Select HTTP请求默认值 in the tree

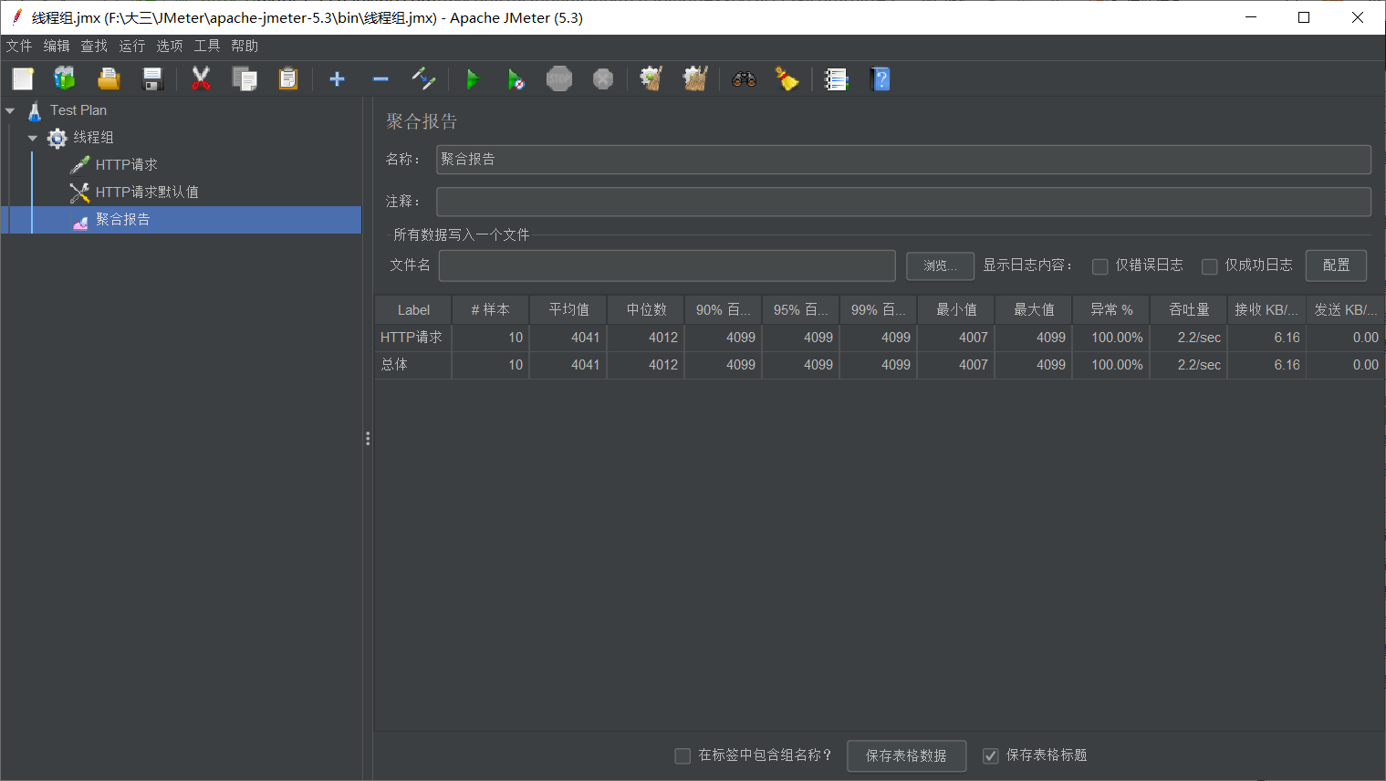click(x=147, y=193)
